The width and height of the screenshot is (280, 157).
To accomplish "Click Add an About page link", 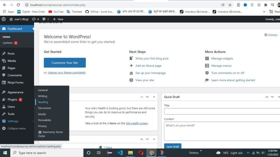I will point(148,65).
